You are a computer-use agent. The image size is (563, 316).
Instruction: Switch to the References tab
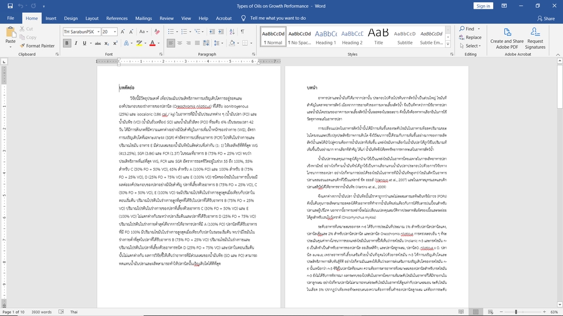(117, 18)
